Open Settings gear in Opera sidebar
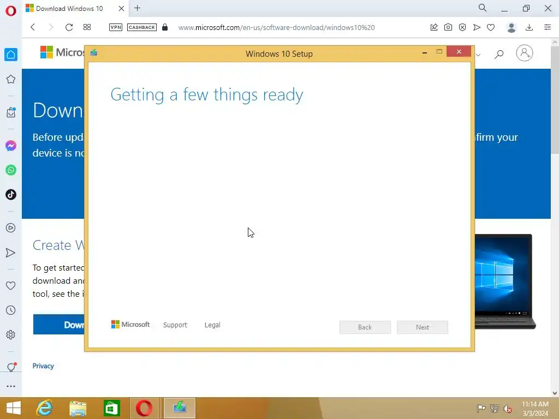 [11, 334]
